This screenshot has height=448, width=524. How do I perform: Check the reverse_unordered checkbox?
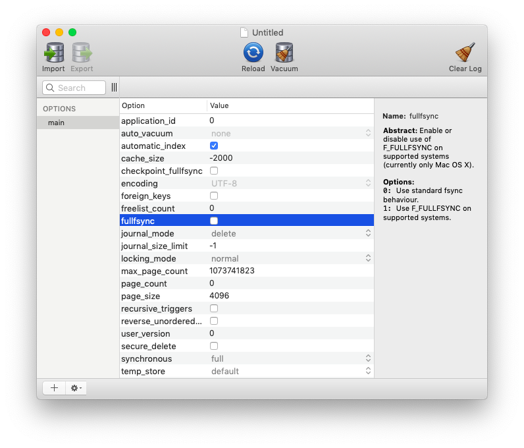point(214,321)
